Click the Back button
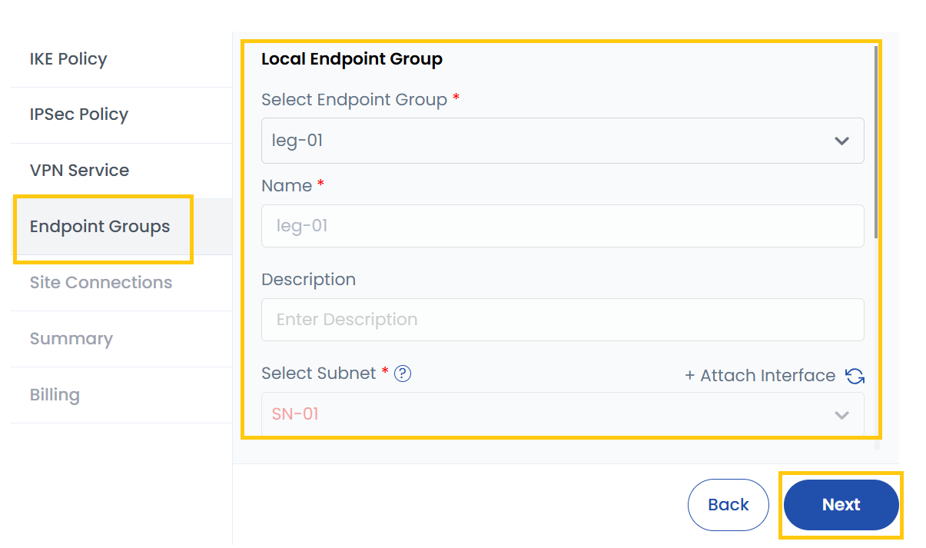The width and height of the screenshot is (926, 548). [728, 505]
